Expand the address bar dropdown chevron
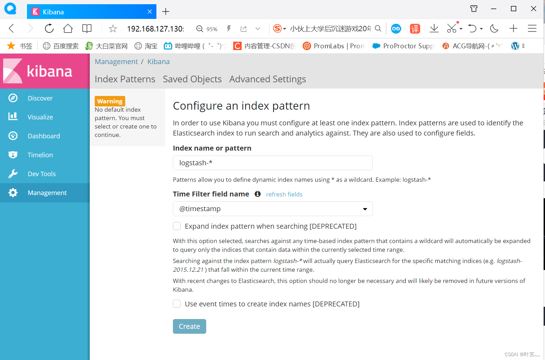The height and width of the screenshot is (360, 545). 258,29
